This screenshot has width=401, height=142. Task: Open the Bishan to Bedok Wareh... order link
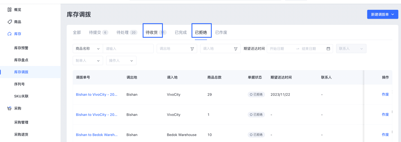click(x=97, y=135)
